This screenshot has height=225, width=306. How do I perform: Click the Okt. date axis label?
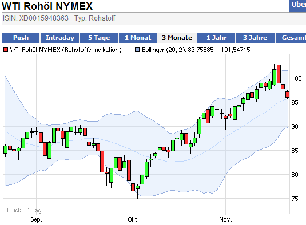tap(133, 219)
